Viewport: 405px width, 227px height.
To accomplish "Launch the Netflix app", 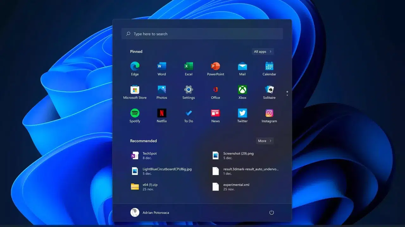I will tap(162, 113).
